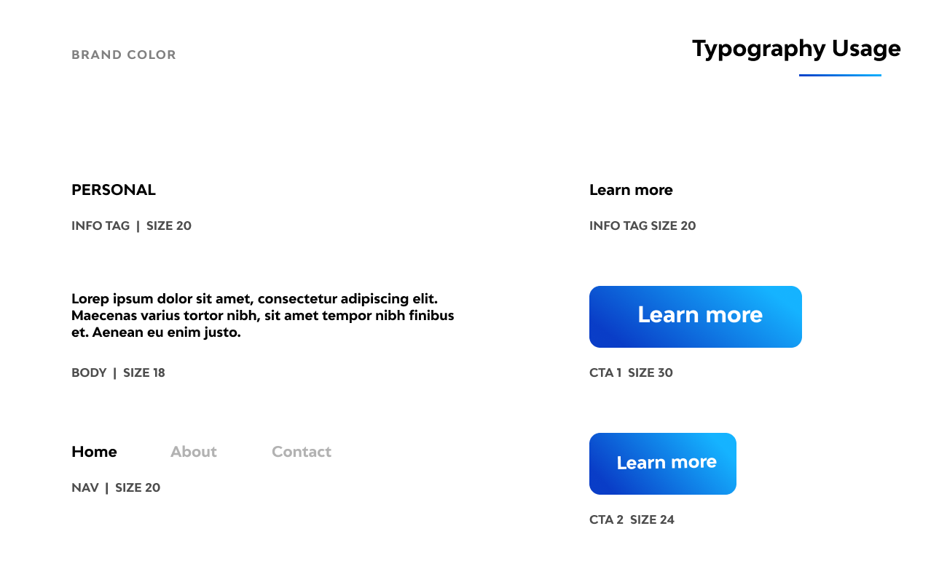Click the CTA 2 SIZE 24 caption

click(x=632, y=519)
